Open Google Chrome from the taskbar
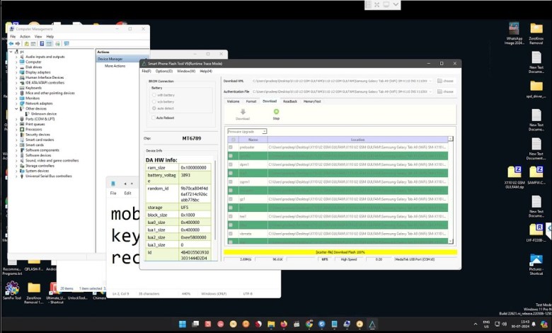 pyautogui.click(x=309, y=324)
